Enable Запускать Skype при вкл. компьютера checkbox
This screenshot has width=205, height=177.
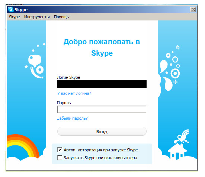60,158
